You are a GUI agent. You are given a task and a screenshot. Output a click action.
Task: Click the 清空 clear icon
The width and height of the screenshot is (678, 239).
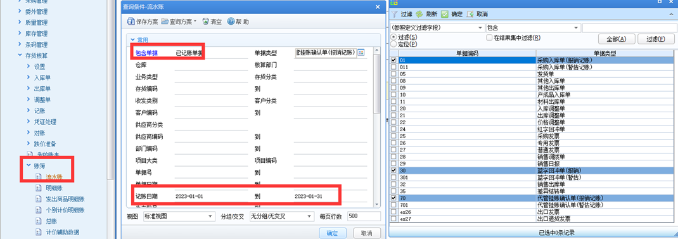[205, 22]
